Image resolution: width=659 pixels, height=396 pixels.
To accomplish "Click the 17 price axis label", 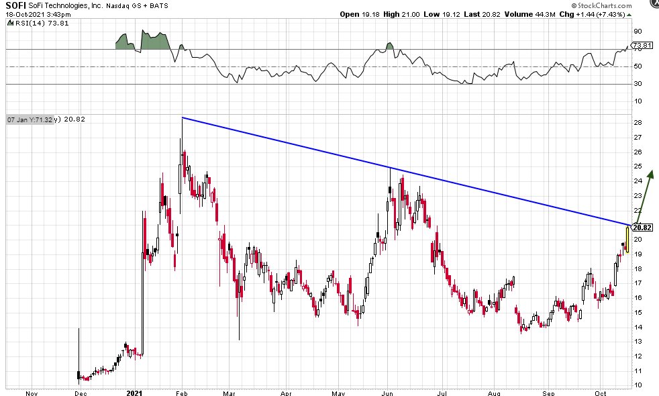I will click(638, 283).
